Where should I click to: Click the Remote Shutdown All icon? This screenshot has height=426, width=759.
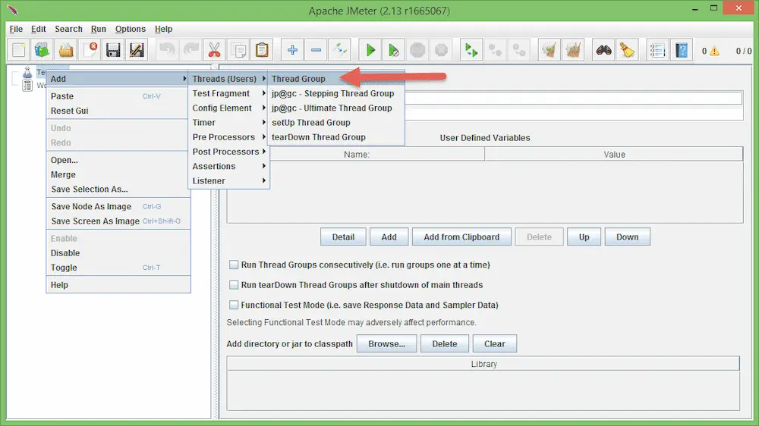coord(519,50)
